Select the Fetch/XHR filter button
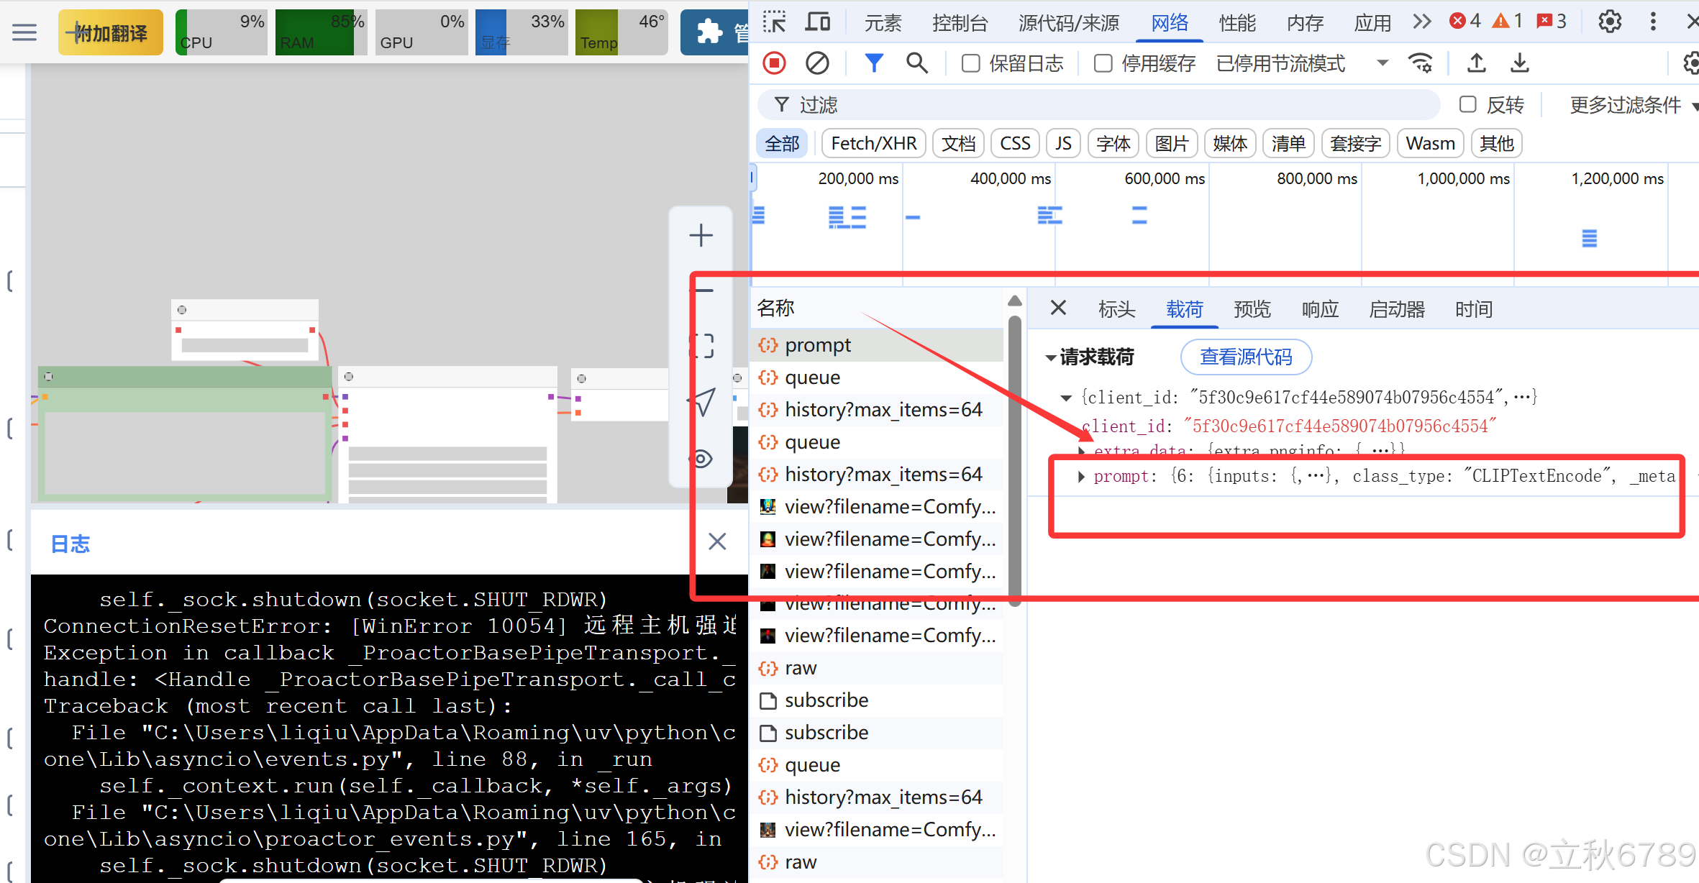Viewport: 1699px width, 883px height. coord(873,144)
